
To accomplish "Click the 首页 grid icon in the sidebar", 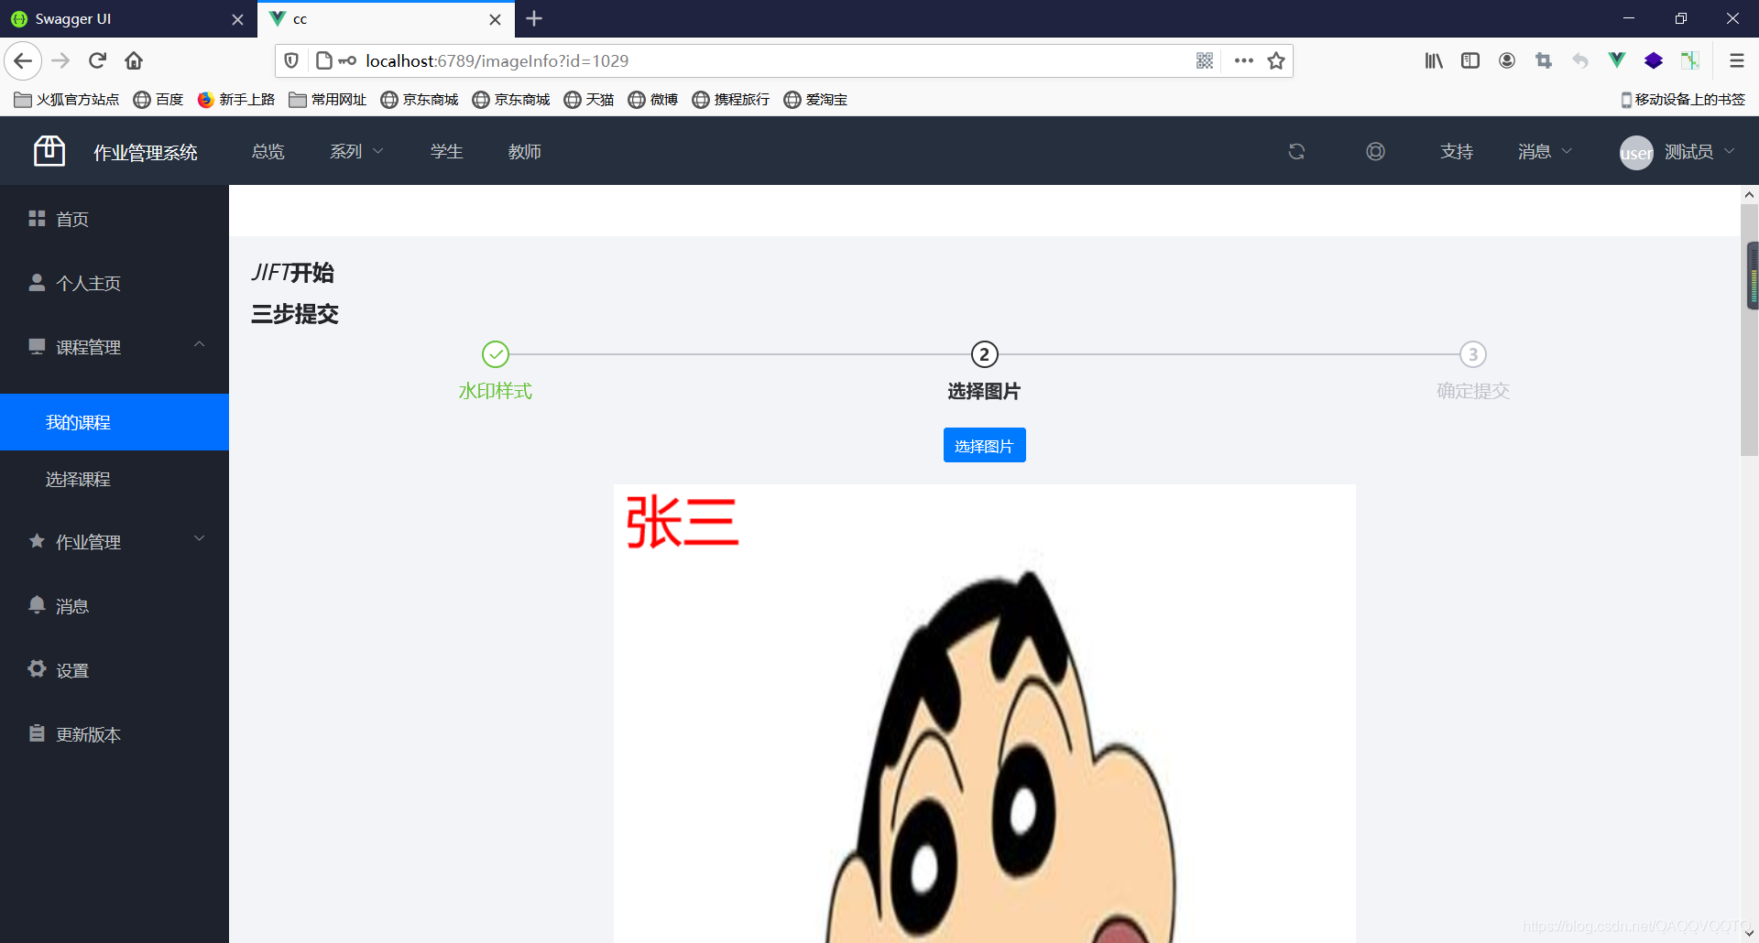I will [37, 218].
